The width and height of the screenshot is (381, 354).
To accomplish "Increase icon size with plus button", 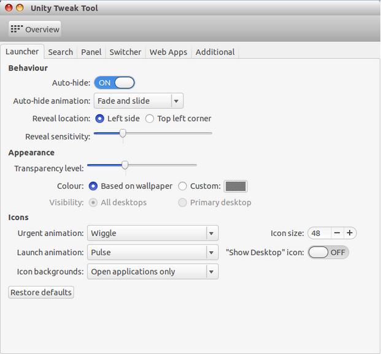I will click(x=350, y=233).
